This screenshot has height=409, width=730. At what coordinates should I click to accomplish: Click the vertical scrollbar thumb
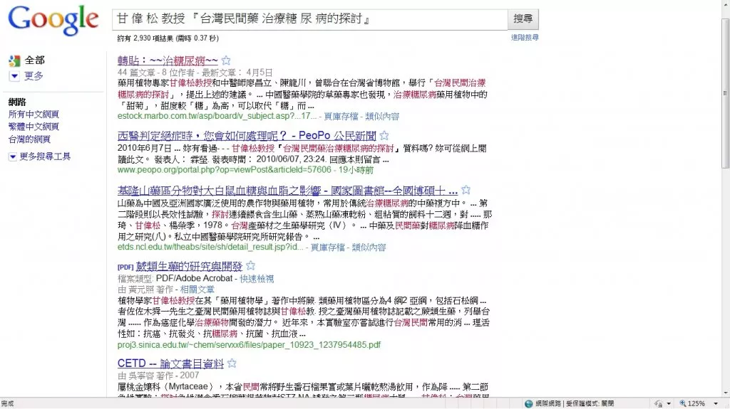click(x=725, y=93)
